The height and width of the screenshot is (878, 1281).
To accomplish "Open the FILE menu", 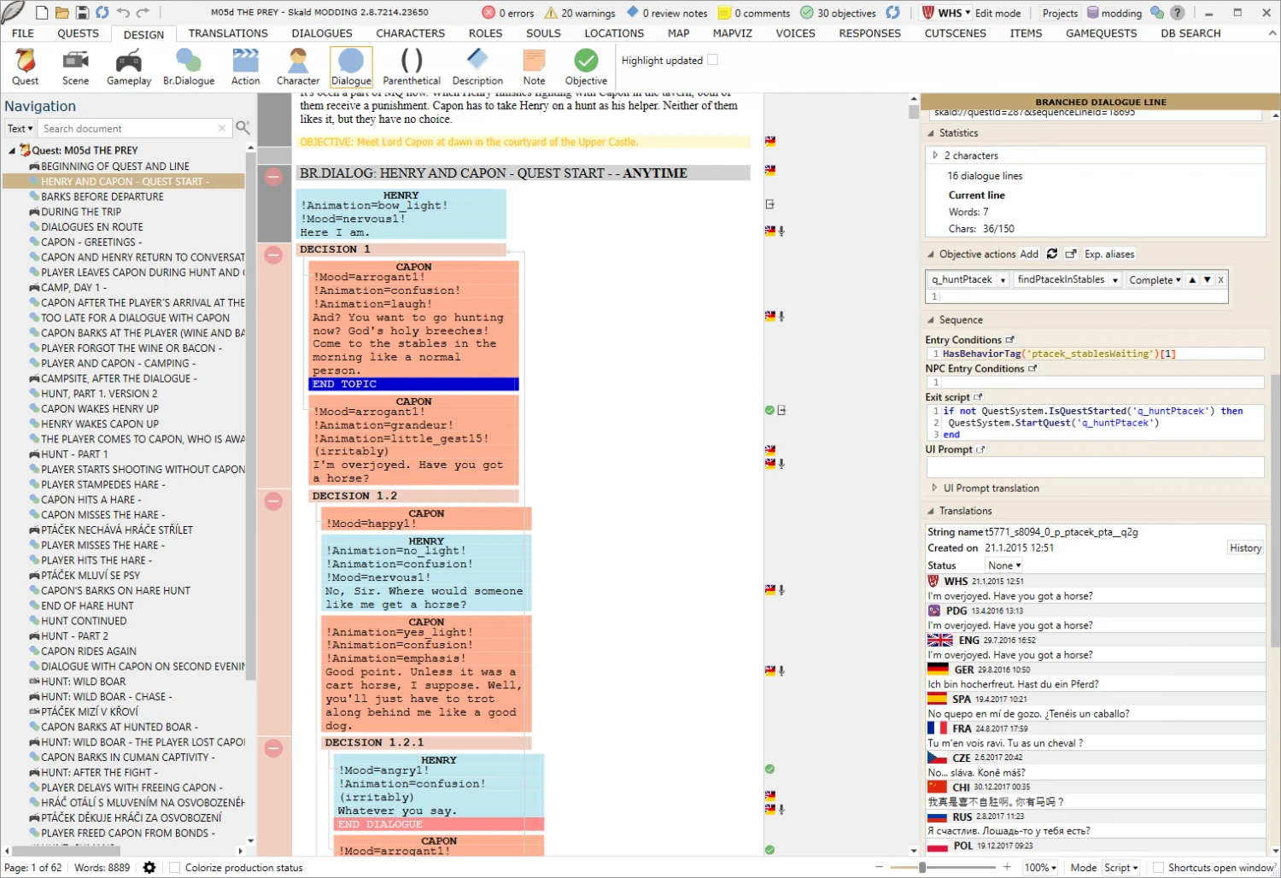I will coord(23,33).
